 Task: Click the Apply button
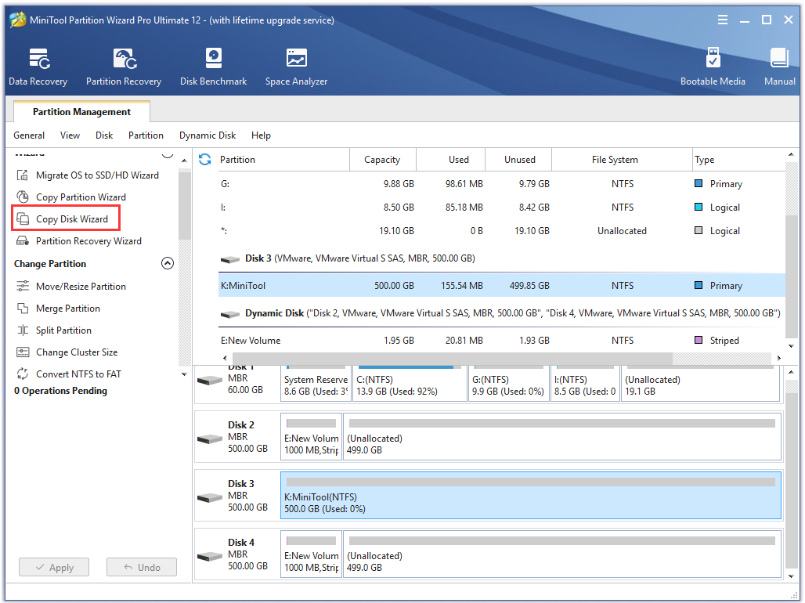[x=54, y=567]
